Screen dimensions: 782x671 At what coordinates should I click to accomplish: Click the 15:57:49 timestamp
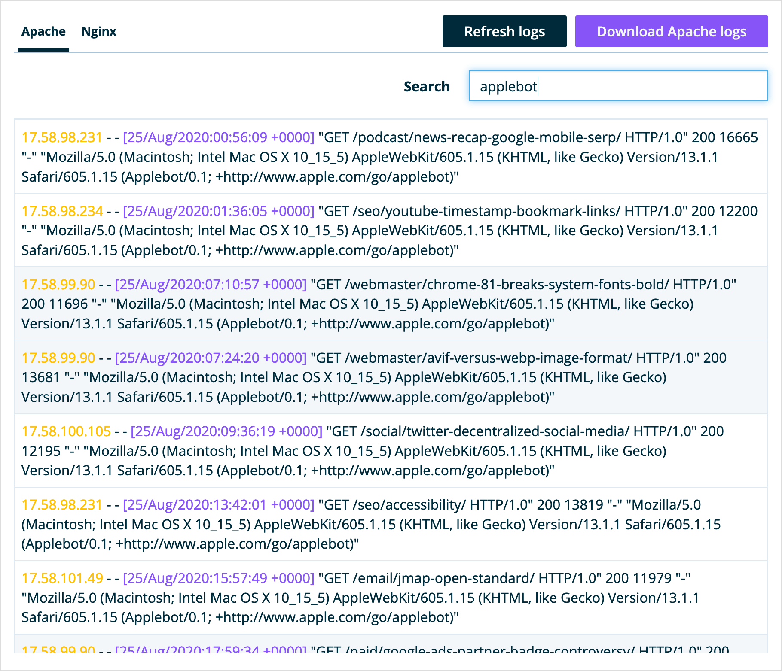click(219, 578)
